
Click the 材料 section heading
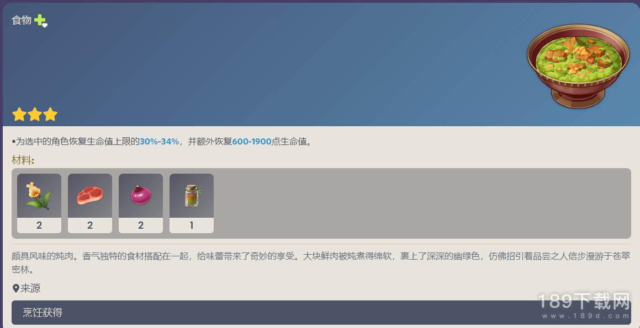tap(23, 160)
